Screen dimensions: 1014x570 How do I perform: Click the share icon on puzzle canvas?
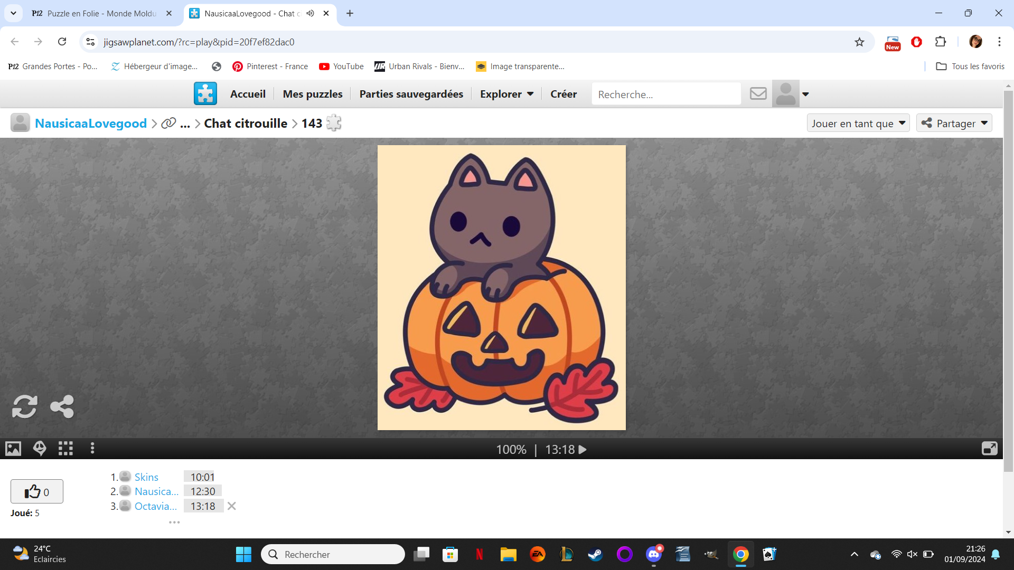(x=62, y=407)
